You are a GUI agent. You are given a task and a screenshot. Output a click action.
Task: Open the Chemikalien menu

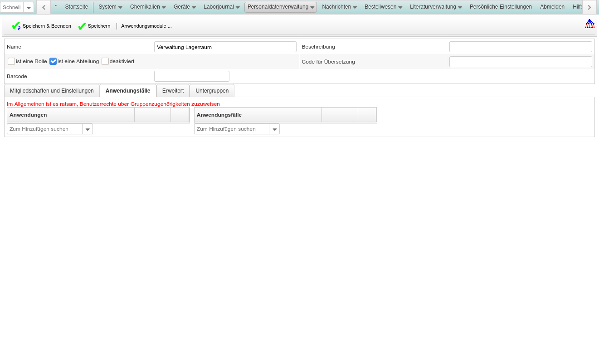pos(148,7)
